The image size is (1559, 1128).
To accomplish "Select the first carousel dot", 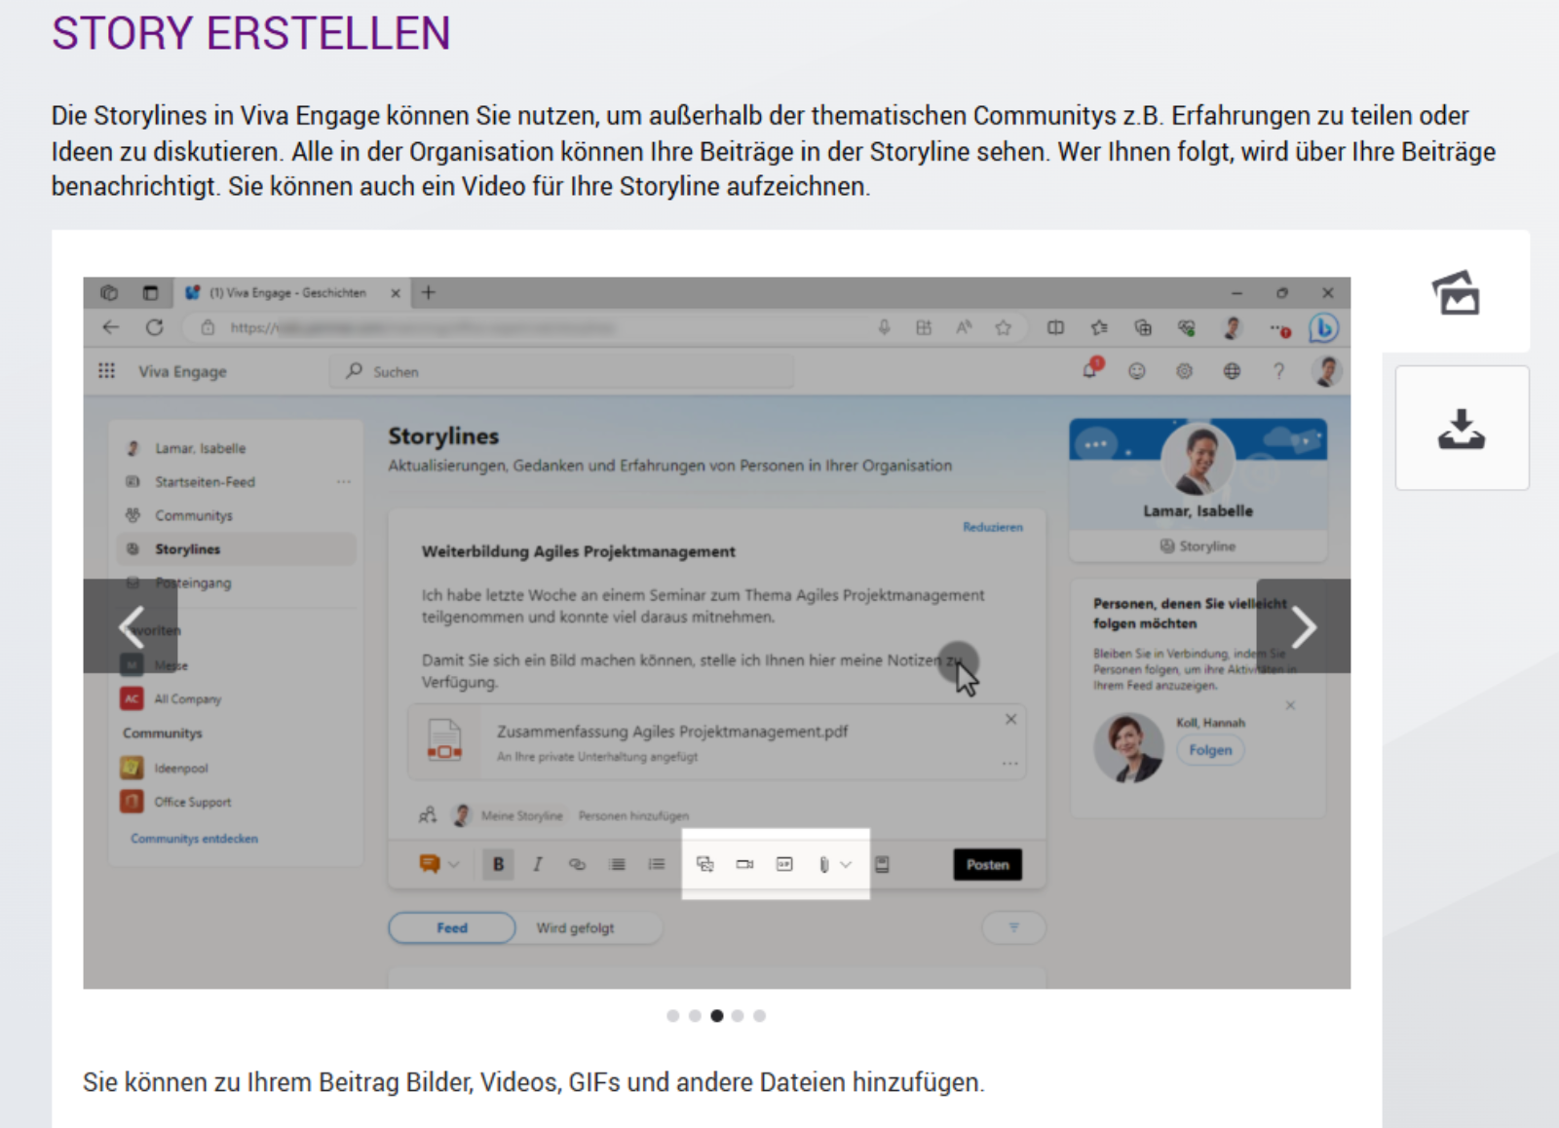I will [672, 1016].
